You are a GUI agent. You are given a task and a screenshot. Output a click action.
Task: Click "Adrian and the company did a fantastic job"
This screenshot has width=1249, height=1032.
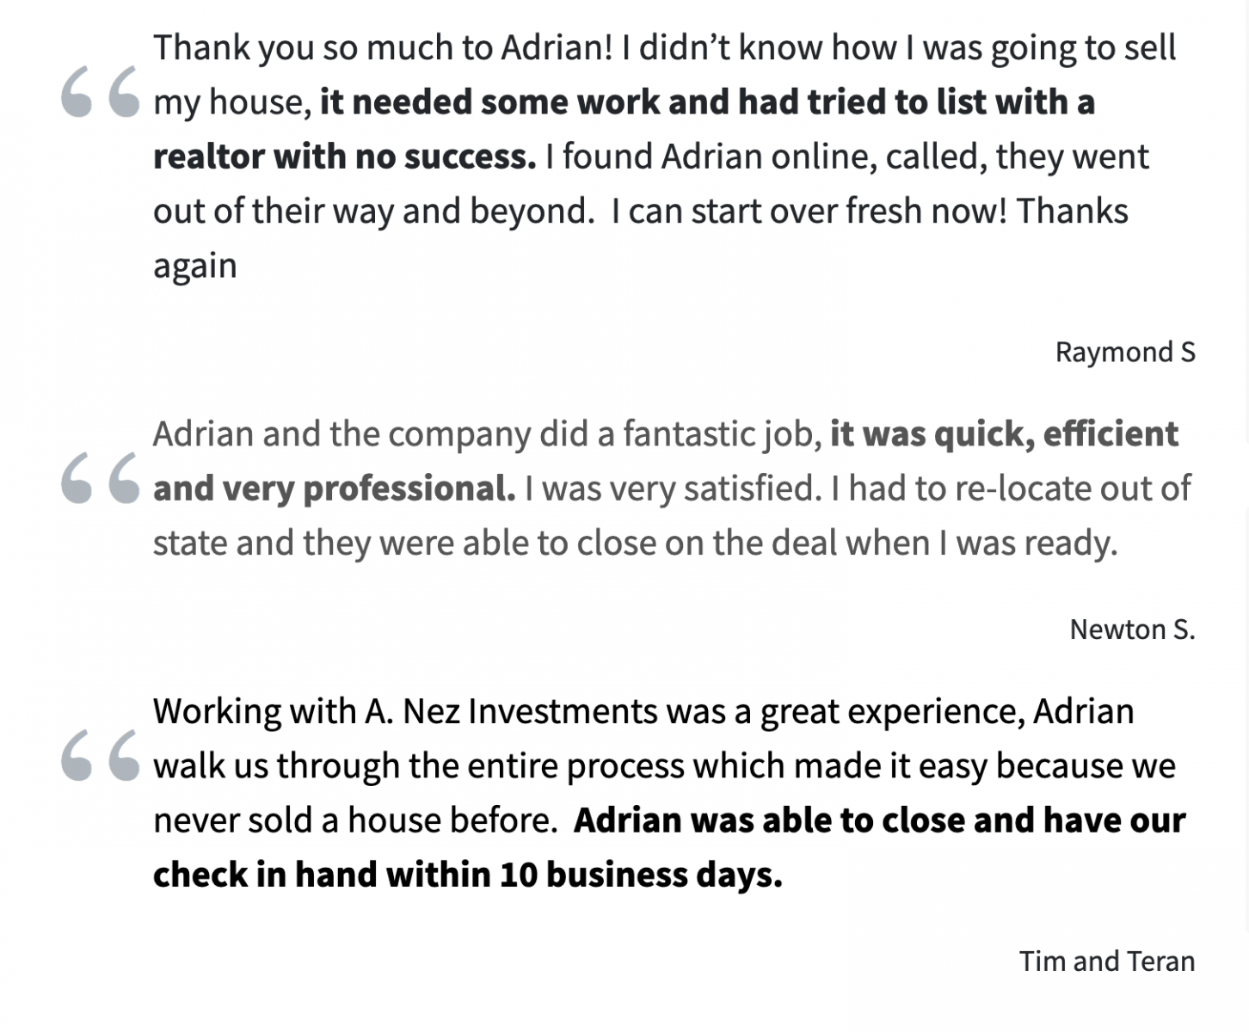click(x=487, y=433)
